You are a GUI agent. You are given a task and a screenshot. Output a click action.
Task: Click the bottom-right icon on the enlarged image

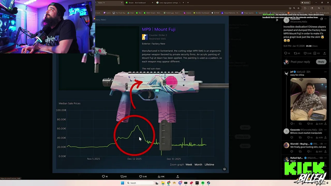tap(224, 169)
